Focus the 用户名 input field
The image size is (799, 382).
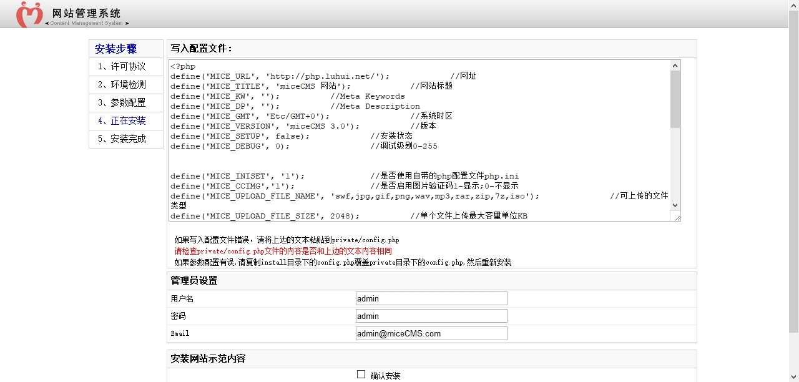431,298
